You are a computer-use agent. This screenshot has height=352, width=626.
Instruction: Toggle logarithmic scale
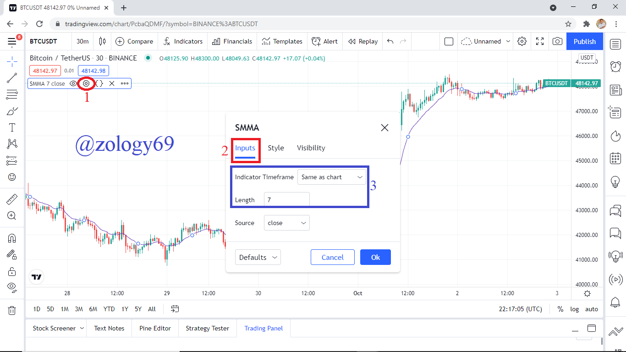click(575, 309)
